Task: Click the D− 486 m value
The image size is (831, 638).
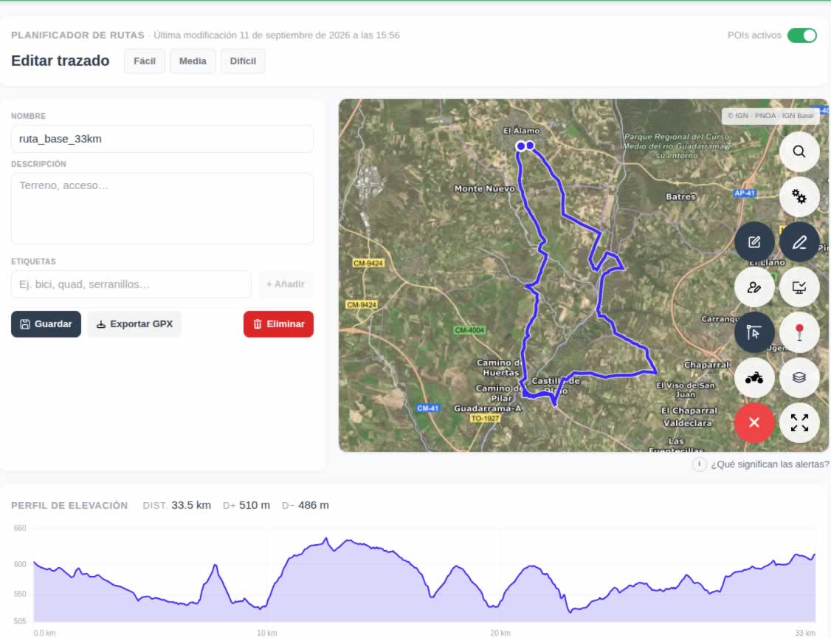Action: tap(313, 505)
